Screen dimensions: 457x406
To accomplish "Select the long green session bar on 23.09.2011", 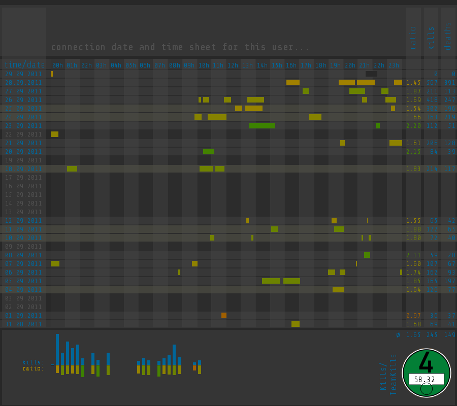I will pos(263,125).
